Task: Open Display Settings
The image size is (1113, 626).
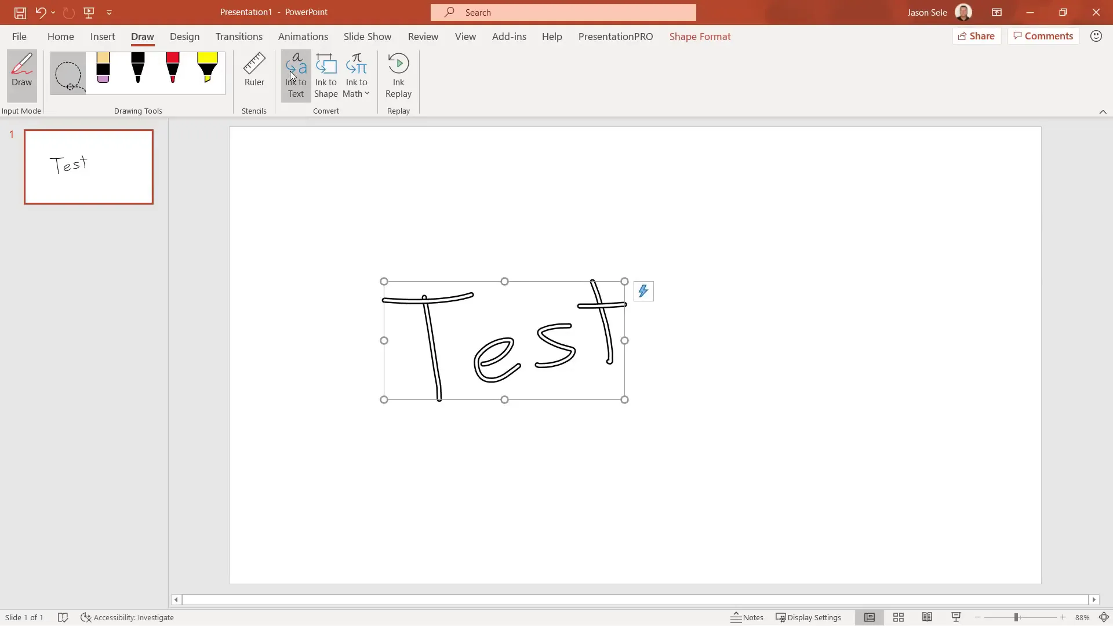Action: tap(808, 617)
